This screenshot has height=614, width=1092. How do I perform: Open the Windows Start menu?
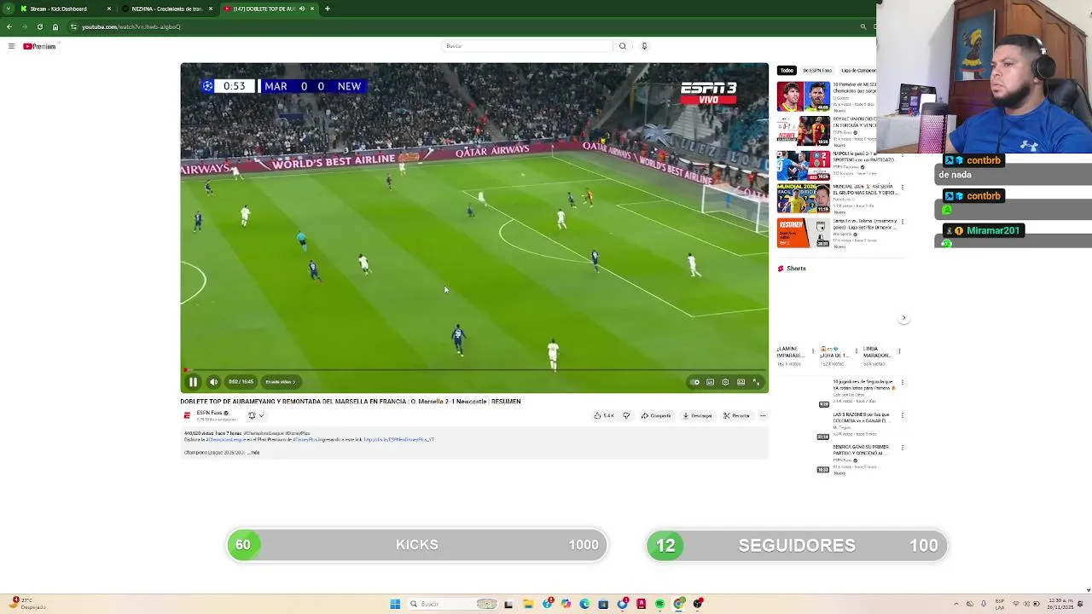click(x=395, y=604)
